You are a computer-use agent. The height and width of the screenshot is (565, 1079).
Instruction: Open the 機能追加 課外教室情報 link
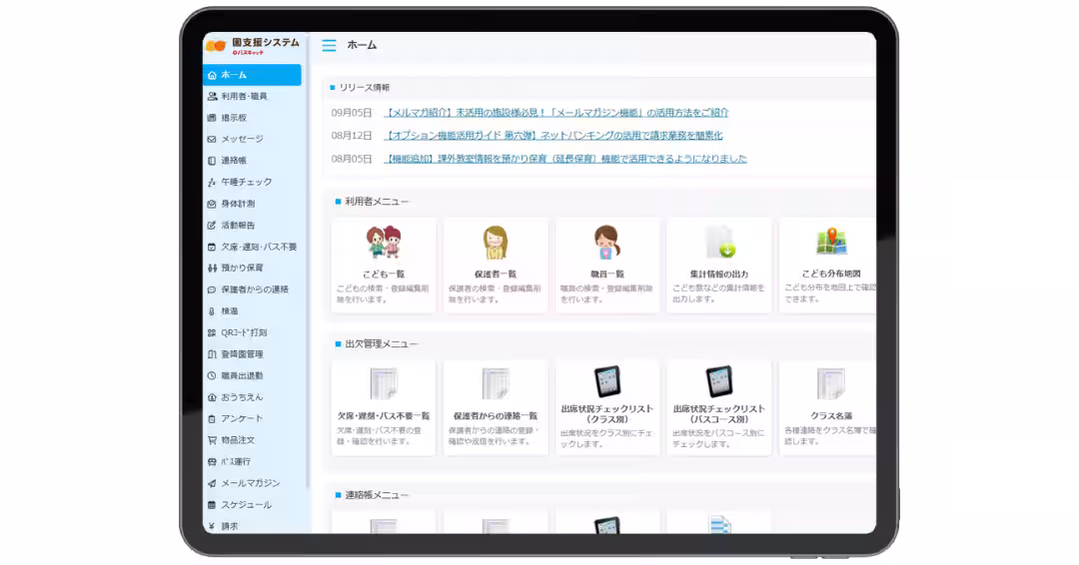click(565, 159)
